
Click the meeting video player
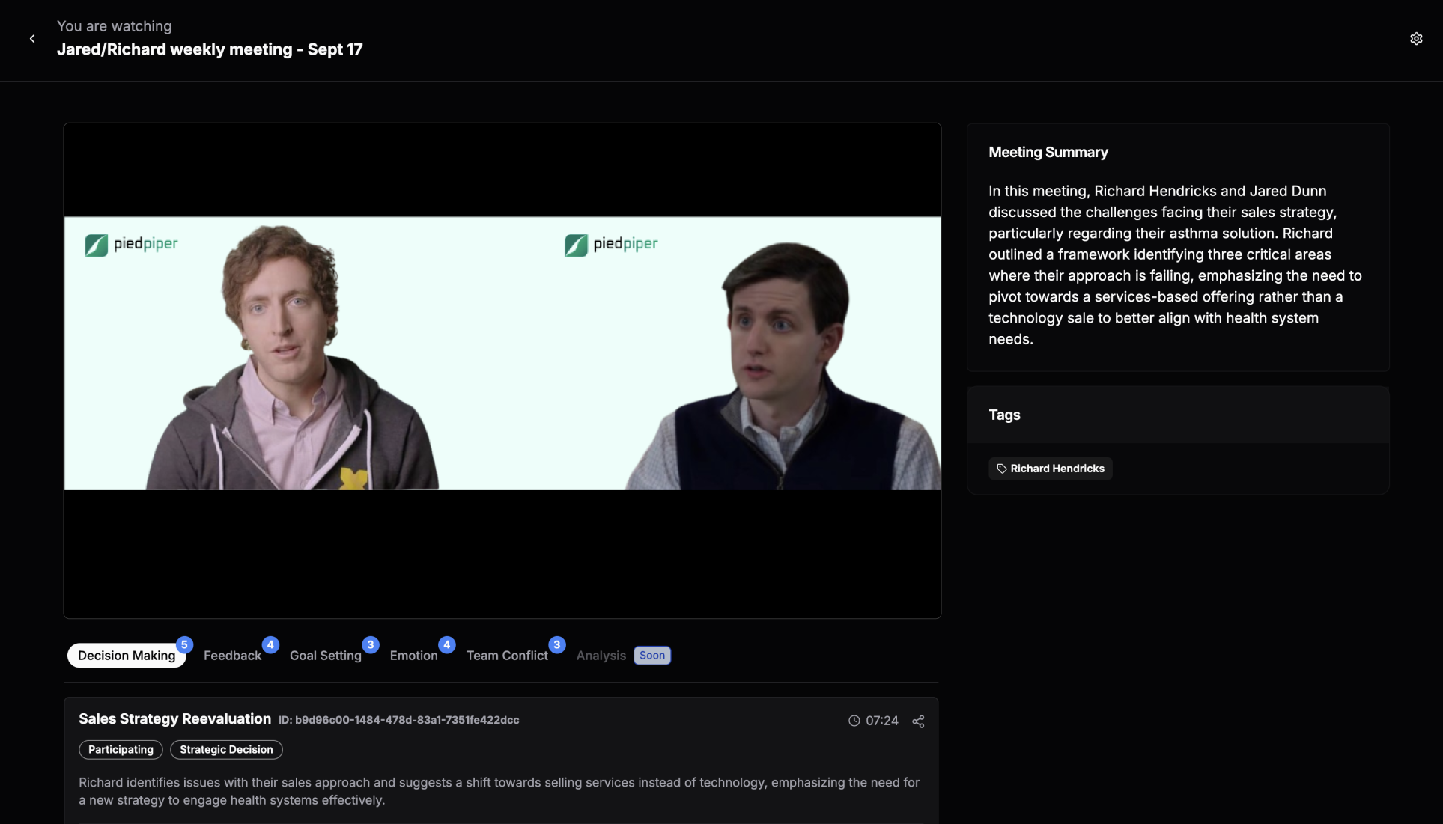point(502,370)
